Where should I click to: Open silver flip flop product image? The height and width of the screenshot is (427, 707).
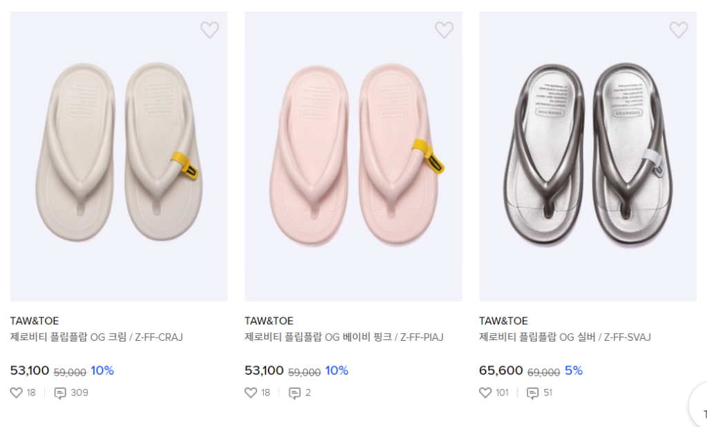588,156
